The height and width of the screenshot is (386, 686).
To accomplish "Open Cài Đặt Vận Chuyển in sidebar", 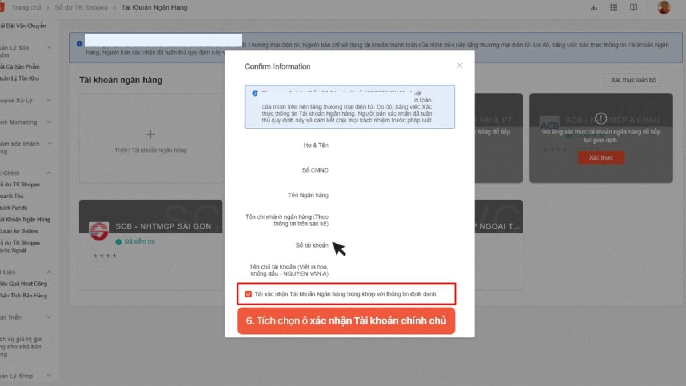I will point(23,26).
